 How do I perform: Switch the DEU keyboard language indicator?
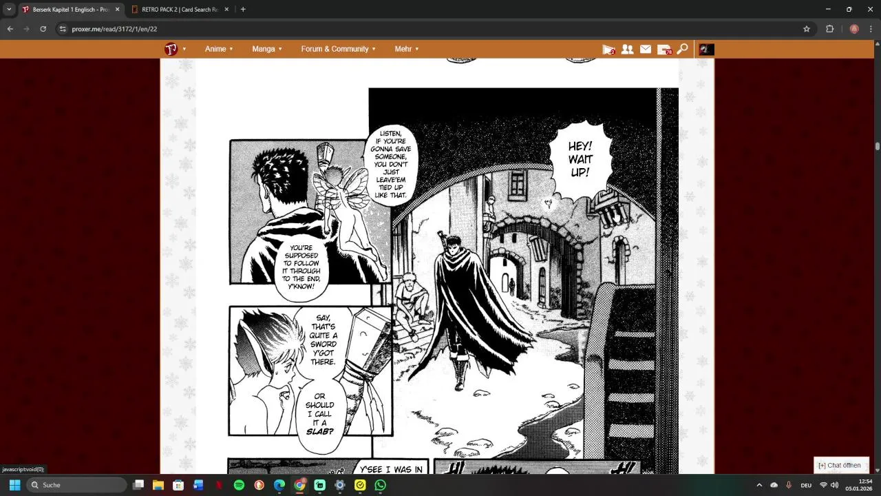pos(806,485)
